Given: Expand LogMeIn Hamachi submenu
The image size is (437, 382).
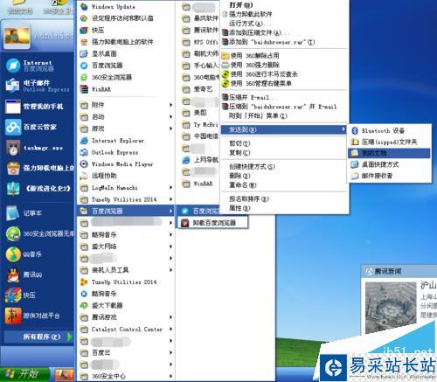Looking at the screenshot, I should [126, 188].
